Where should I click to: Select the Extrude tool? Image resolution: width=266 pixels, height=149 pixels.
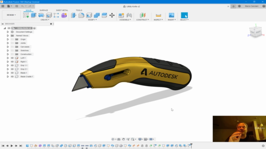pyautogui.click(x=34, y=15)
